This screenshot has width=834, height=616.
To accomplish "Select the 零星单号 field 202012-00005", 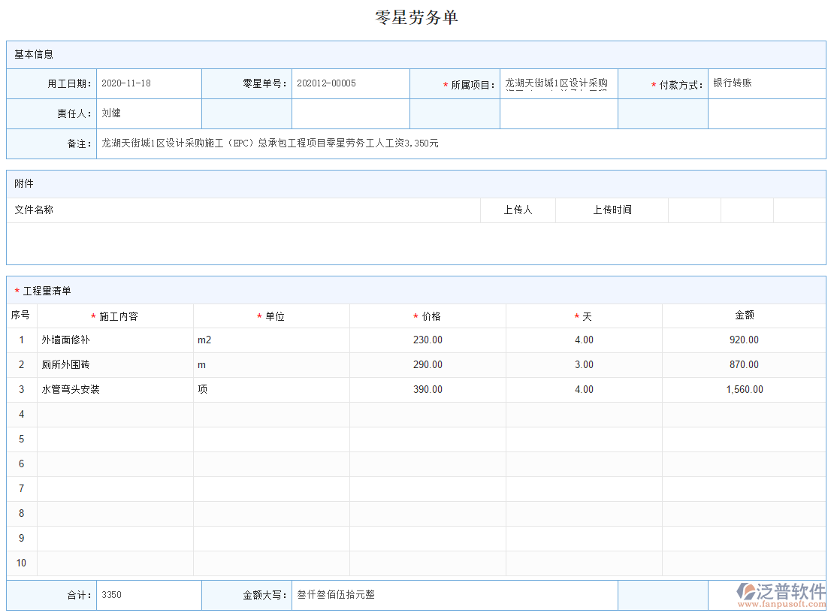I will pos(350,83).
